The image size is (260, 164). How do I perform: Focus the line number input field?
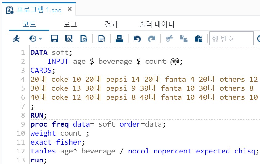[232, 38]
